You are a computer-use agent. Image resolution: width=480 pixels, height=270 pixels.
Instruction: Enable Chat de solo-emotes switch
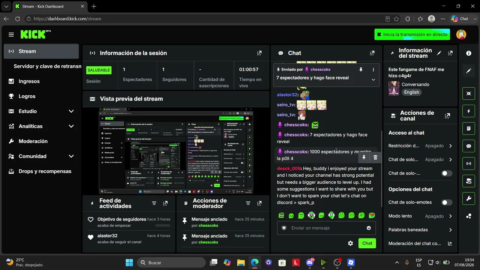click(x=447, y=202)
